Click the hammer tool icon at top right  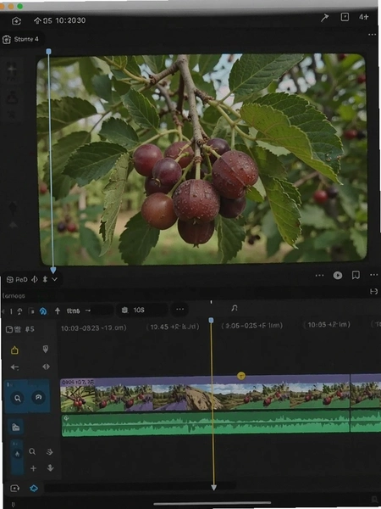click(x=324, y=18)
